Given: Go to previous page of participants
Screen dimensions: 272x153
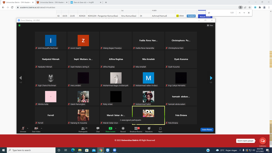Looking at the screenshot, I should pyautogui.click(x=20, y=78).
